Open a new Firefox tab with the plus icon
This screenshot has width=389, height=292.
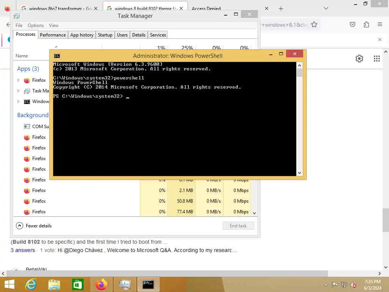click(281, 9)
